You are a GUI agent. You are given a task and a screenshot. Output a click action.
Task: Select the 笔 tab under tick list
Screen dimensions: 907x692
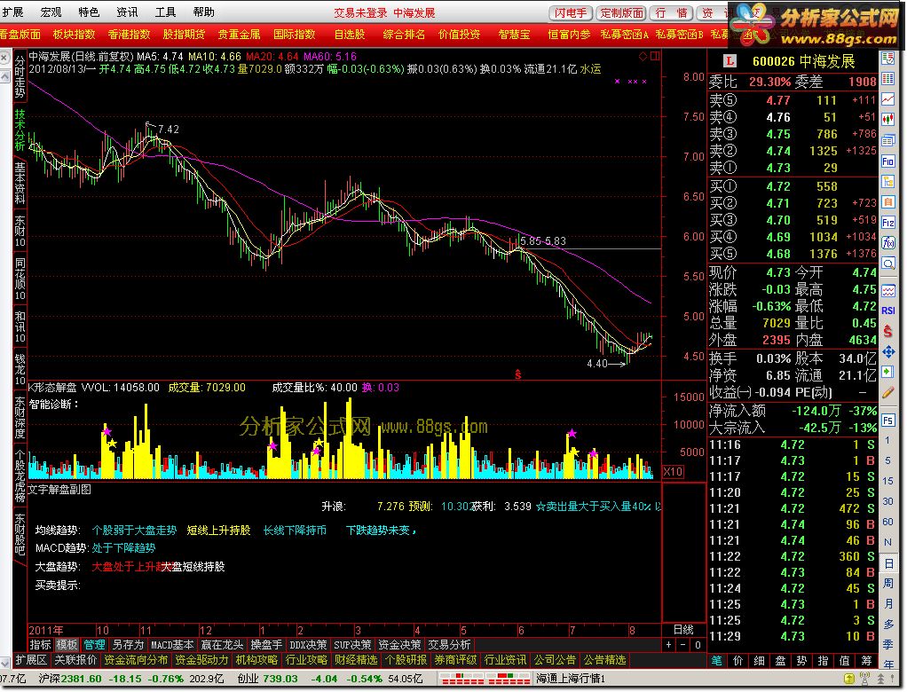coord(716,660)
